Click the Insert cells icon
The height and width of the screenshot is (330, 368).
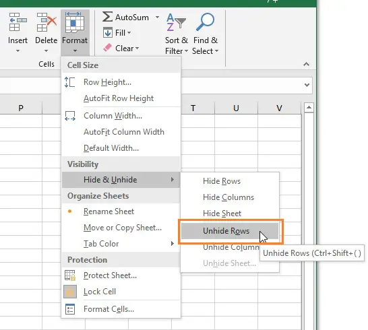click(18, 22)
